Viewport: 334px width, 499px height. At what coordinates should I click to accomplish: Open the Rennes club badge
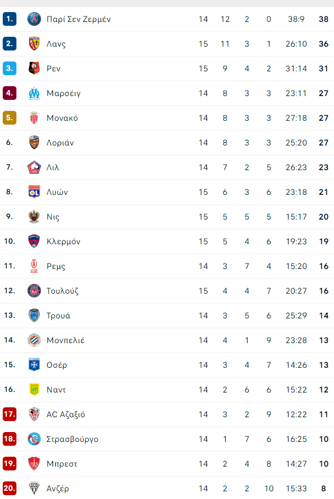pos(34,69)
